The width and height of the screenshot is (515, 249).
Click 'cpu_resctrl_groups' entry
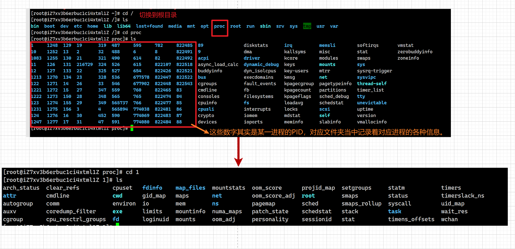click(76, 219)
